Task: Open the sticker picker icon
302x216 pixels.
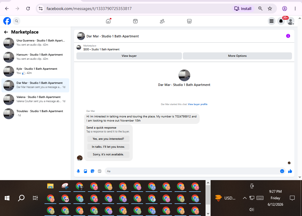Action: click(93, 171)
